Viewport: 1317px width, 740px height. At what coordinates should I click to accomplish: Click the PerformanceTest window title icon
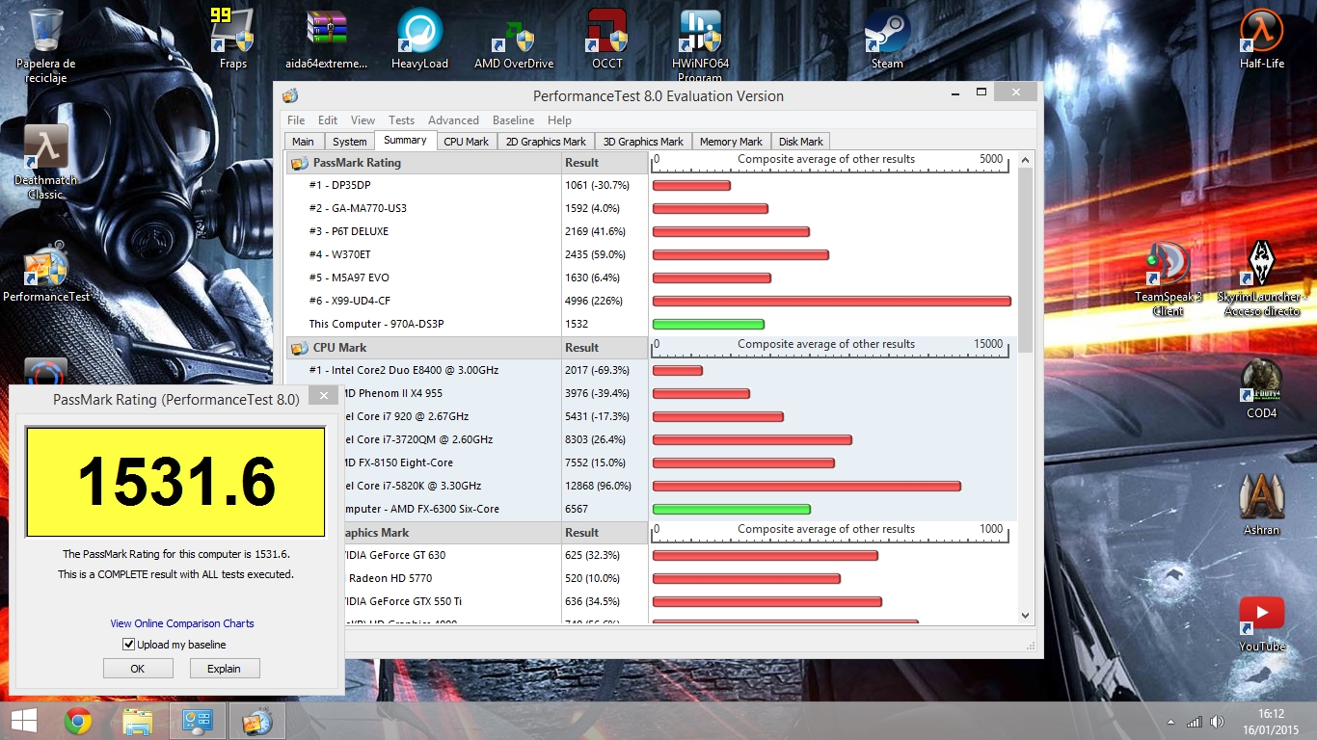(290, 95)
